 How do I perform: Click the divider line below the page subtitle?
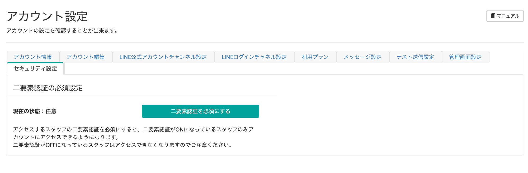point(265,42)
